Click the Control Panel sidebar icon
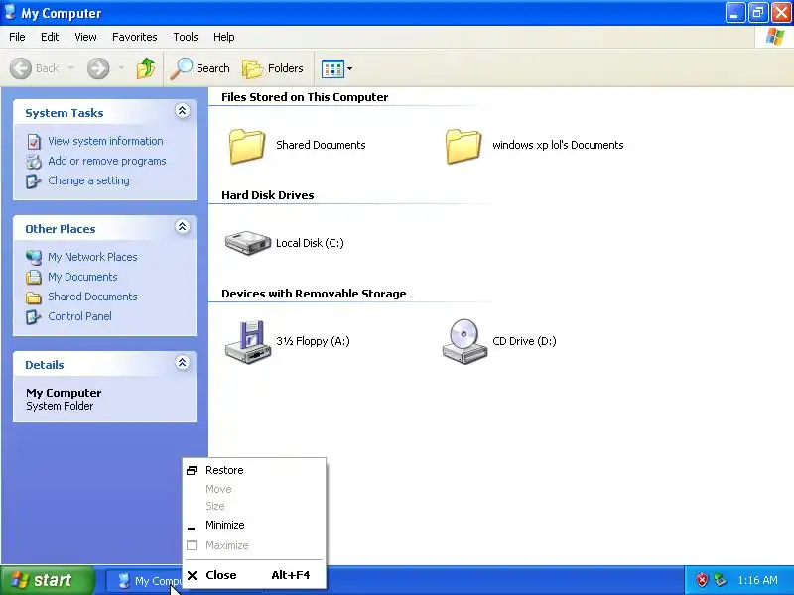Screen dimensions: 794x595 point(34,316)
